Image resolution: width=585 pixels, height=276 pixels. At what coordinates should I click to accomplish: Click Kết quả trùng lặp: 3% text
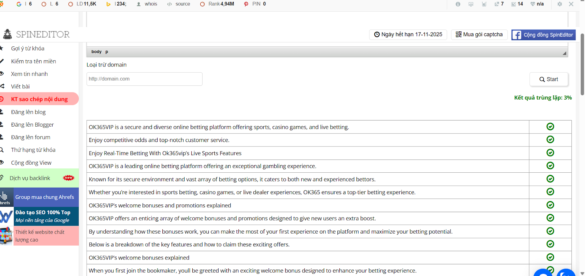543,97
